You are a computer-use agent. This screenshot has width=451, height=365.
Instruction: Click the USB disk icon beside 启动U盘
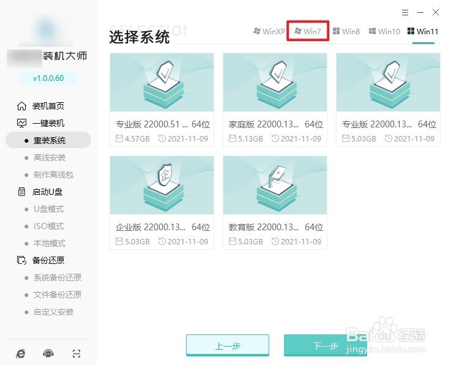pyautogui.click(x=21, y=192)
